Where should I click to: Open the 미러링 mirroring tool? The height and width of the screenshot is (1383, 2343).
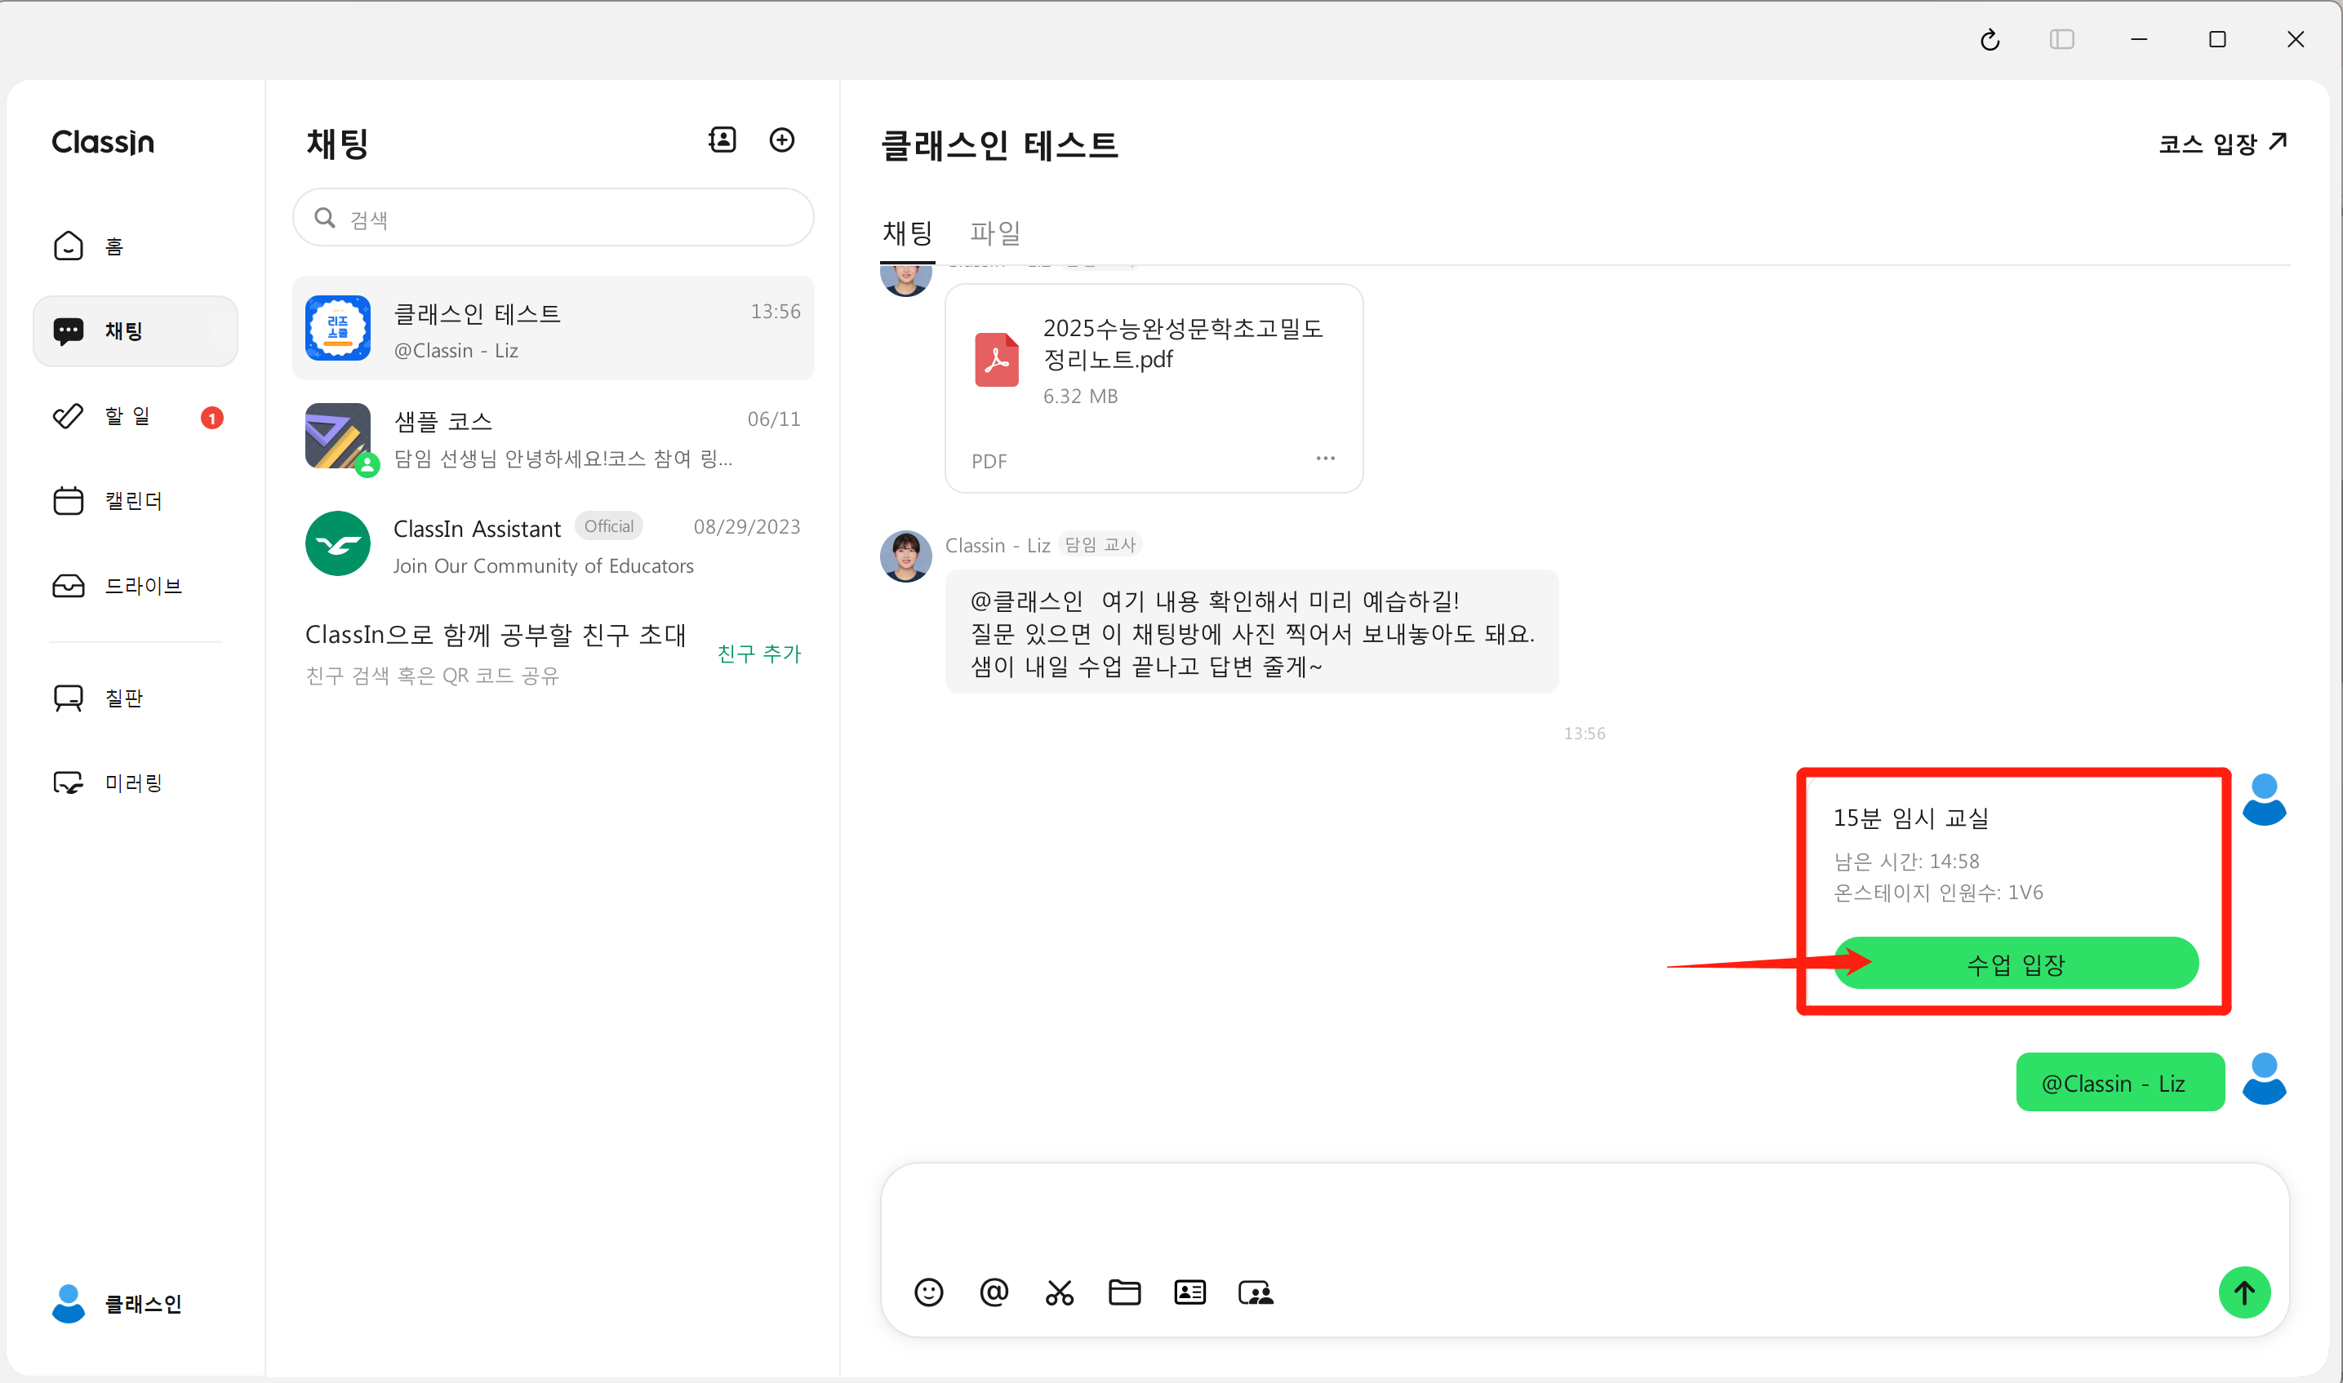click(x=136, y=782)
